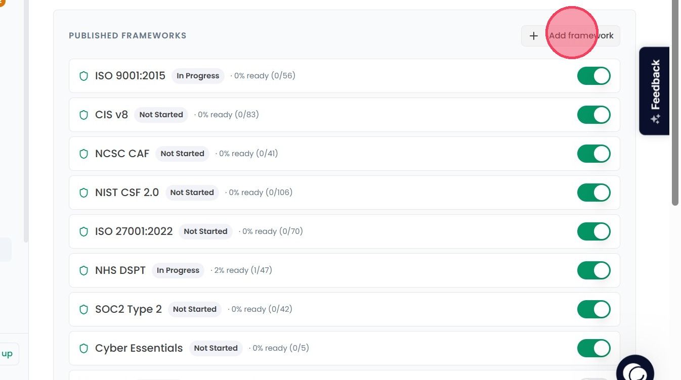Click the "0% ready (0/5)" progress text

click(x=280, y=348)
